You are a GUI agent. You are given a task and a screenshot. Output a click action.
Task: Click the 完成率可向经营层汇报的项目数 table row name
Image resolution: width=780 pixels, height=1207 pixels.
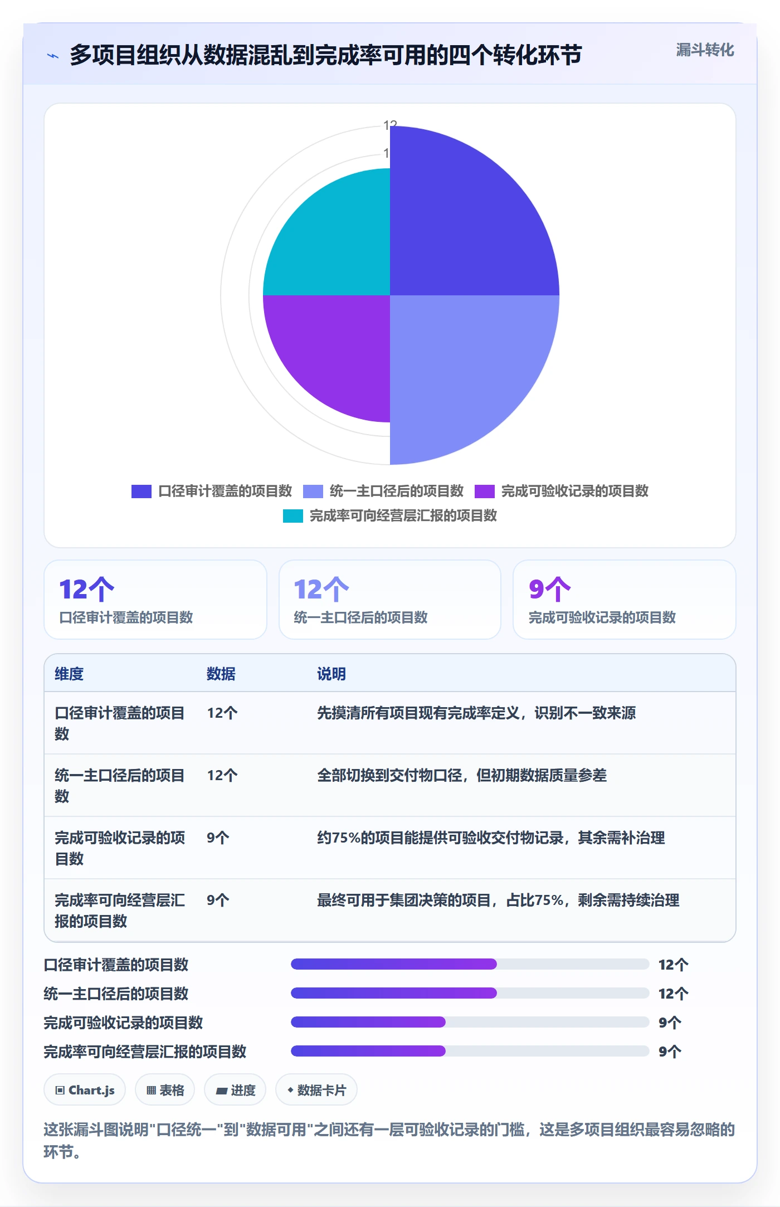[120, 911]
